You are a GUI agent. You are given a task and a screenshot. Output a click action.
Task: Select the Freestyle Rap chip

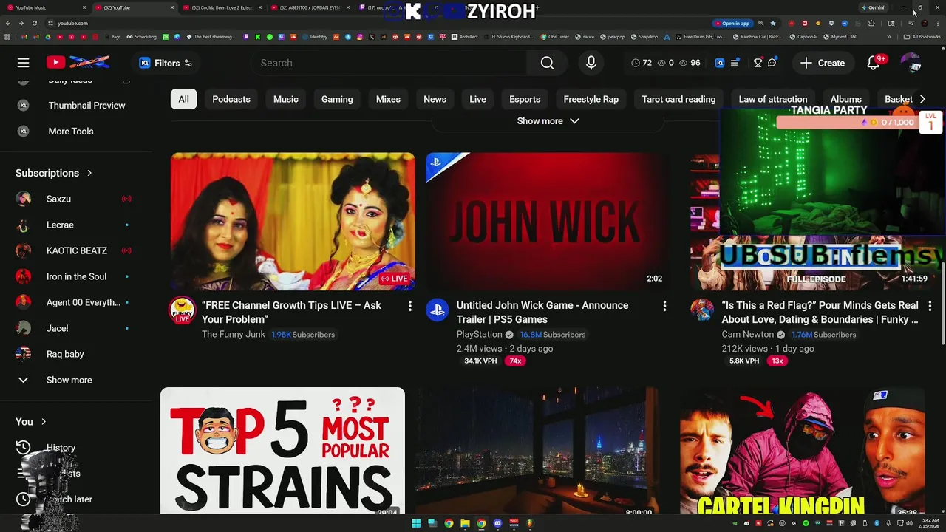pos(591,99)
